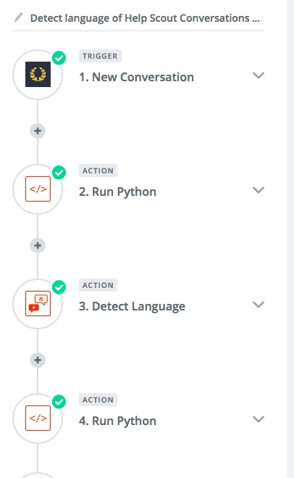
Task: Add a step after step 2 Run Python
Action: 38,246
